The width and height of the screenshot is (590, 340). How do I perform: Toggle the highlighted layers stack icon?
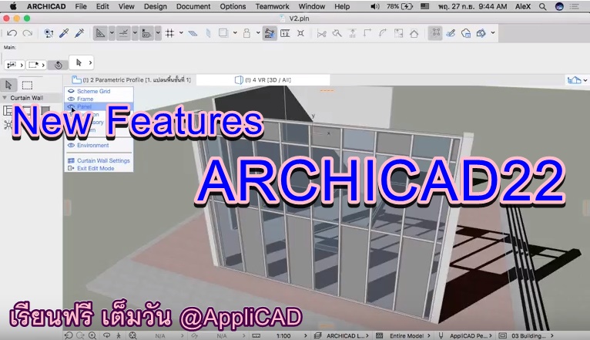pyautogui.click(x=270, y=33)
